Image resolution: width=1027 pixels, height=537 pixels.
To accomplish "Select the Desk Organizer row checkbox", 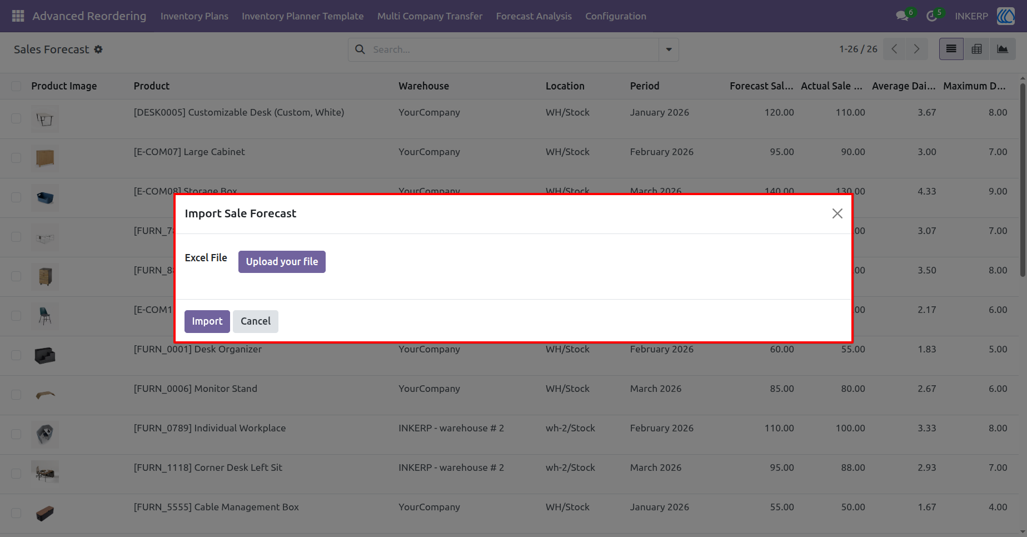I will coord(16,355).
